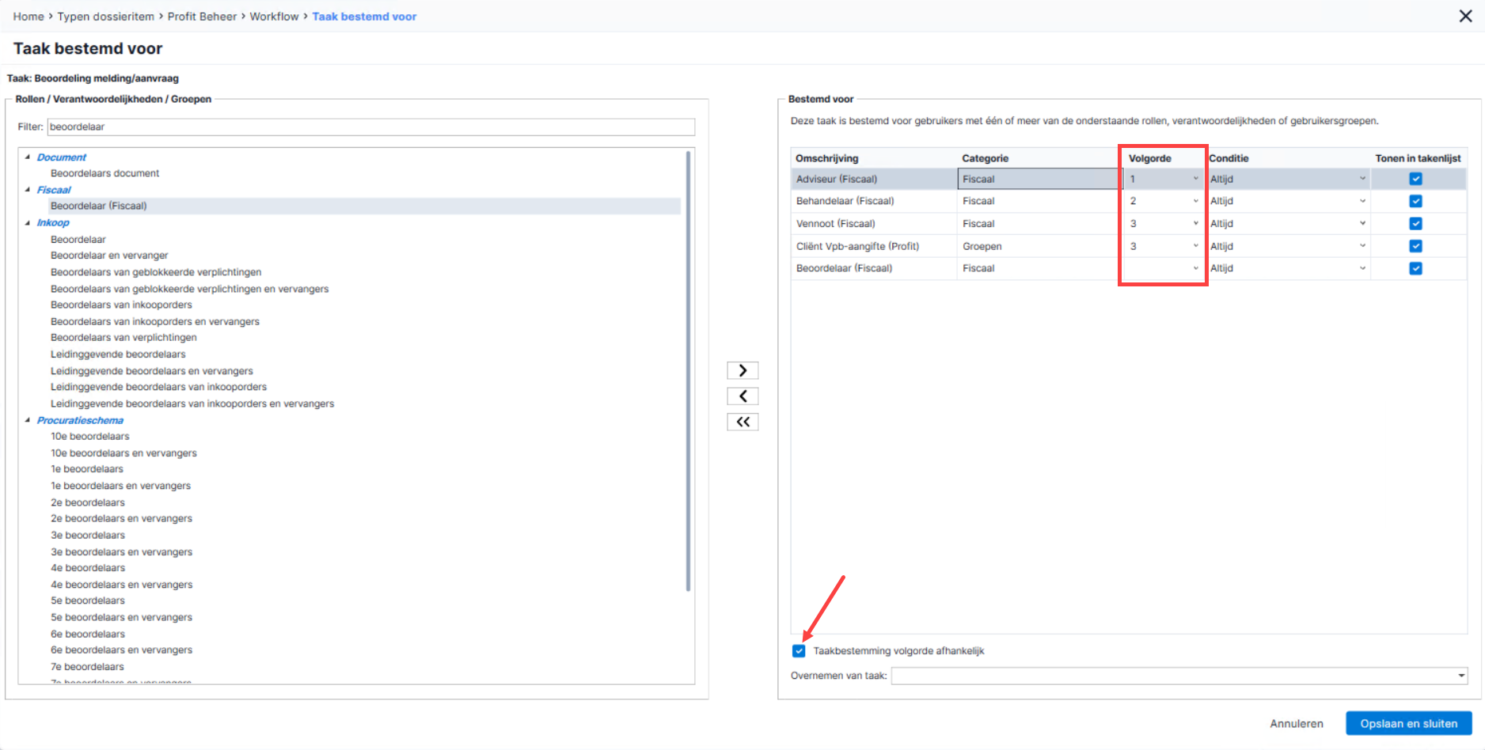Click the Filter input field
This screenshot has height=750, width=1485.
click(x=370, y=127)
